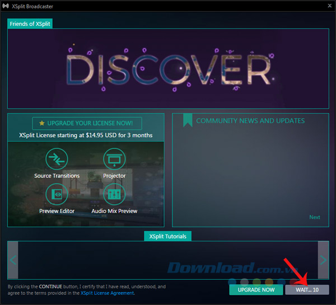The width and height of the screenshot is (336, 305).
Task: Click UPGRADE YOUR LICENSE NOW! banner button
Action: 87,123
